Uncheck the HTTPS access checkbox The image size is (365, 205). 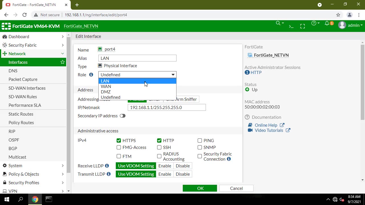coord(119,140)
